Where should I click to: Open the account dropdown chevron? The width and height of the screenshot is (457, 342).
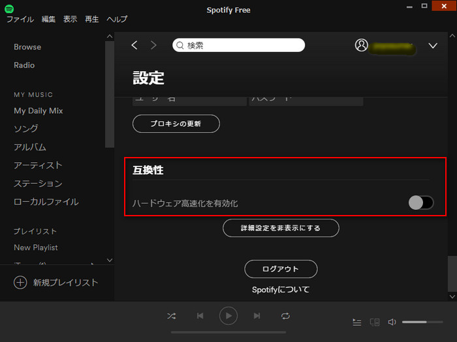433,46
